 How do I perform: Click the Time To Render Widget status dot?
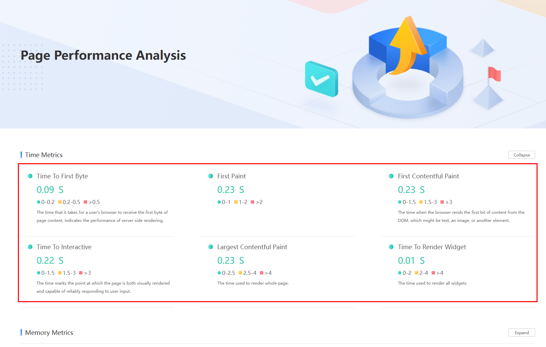tap(391, 247)
